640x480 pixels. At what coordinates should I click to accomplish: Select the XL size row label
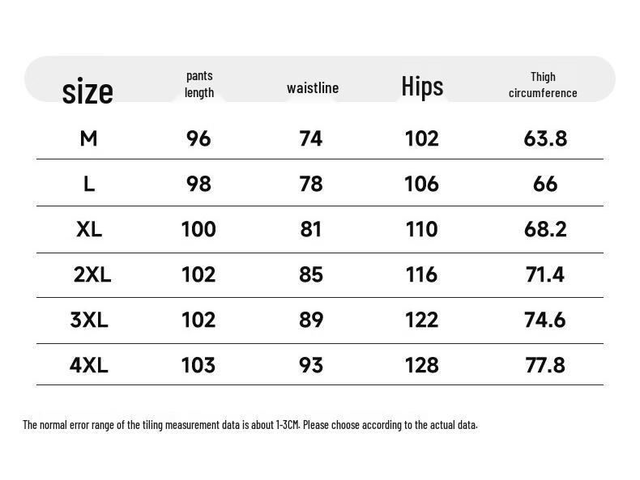[x=89, y=229]
